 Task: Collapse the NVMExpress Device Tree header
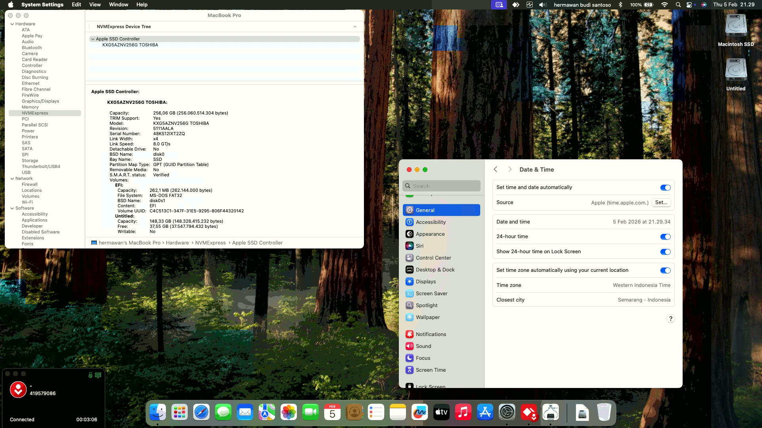[x=355, y=27]
